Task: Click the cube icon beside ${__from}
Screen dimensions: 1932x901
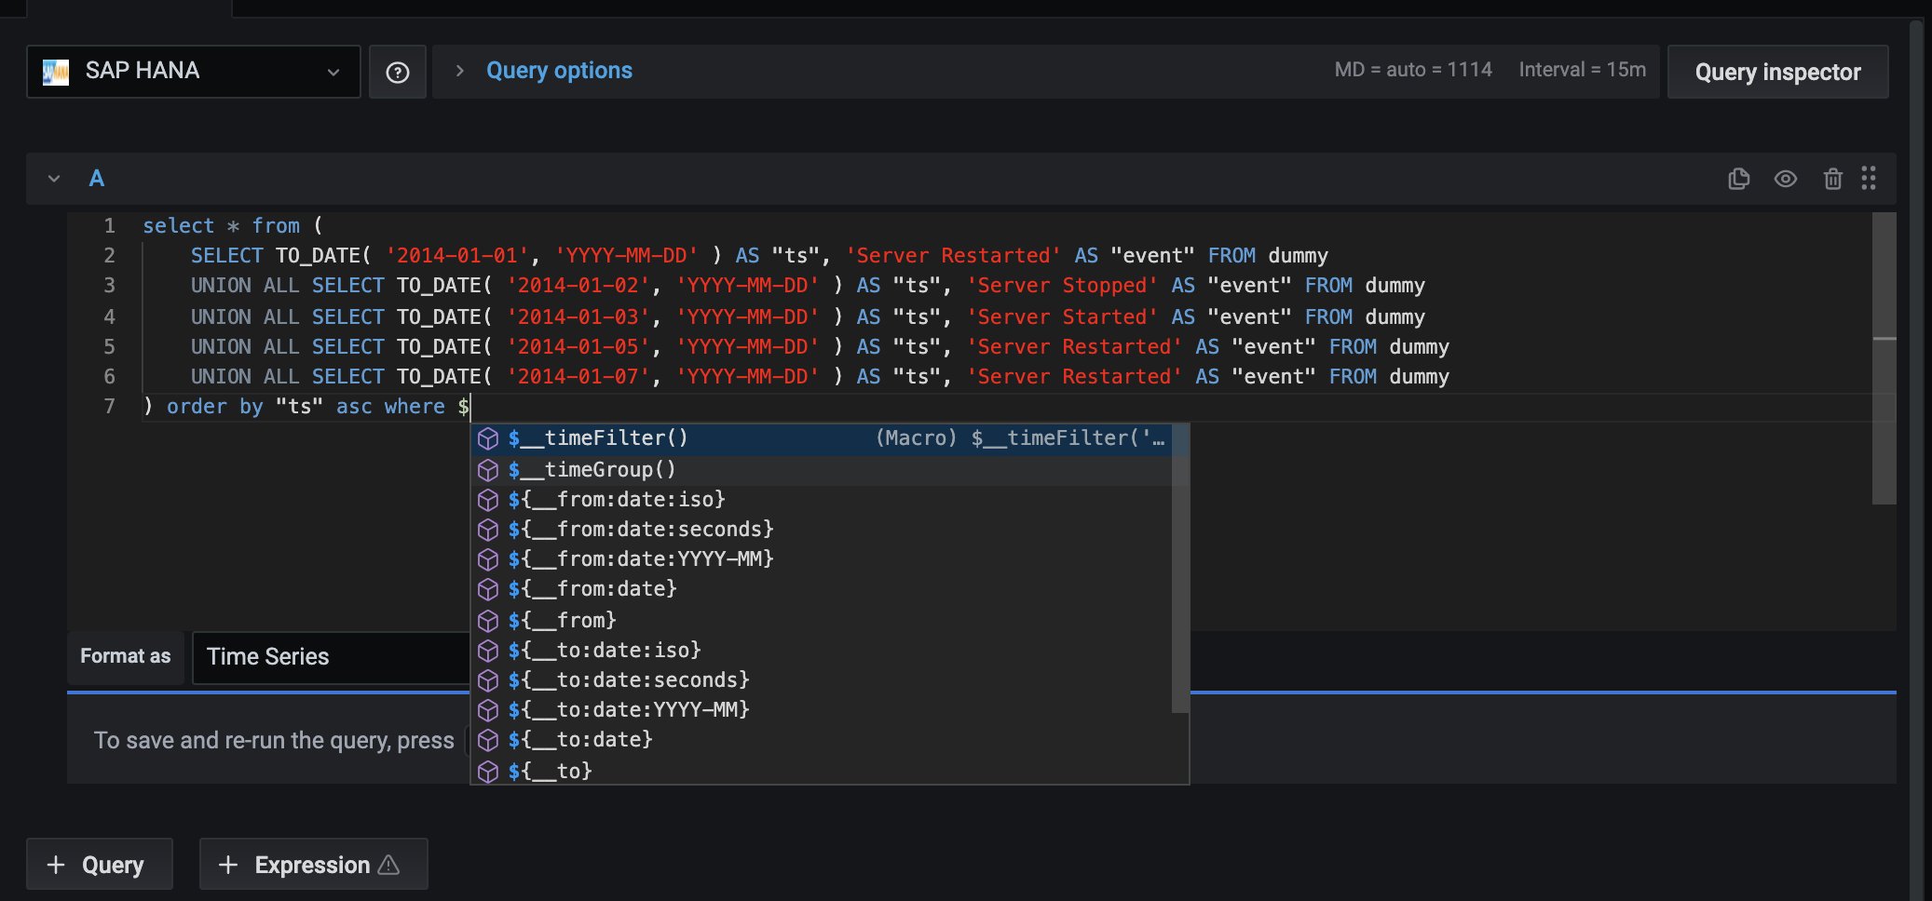Action: [488, 621]
